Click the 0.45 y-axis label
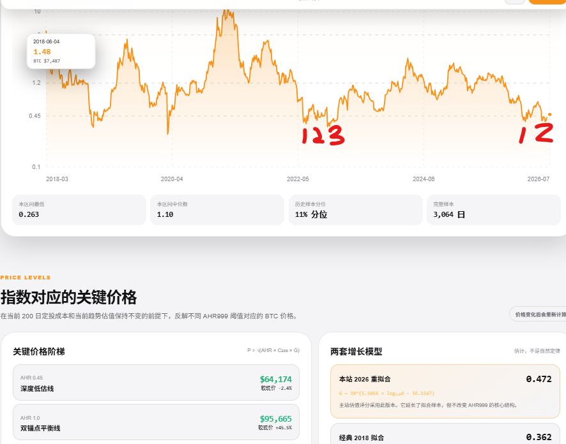566x444 pixels. coord(34,116)
